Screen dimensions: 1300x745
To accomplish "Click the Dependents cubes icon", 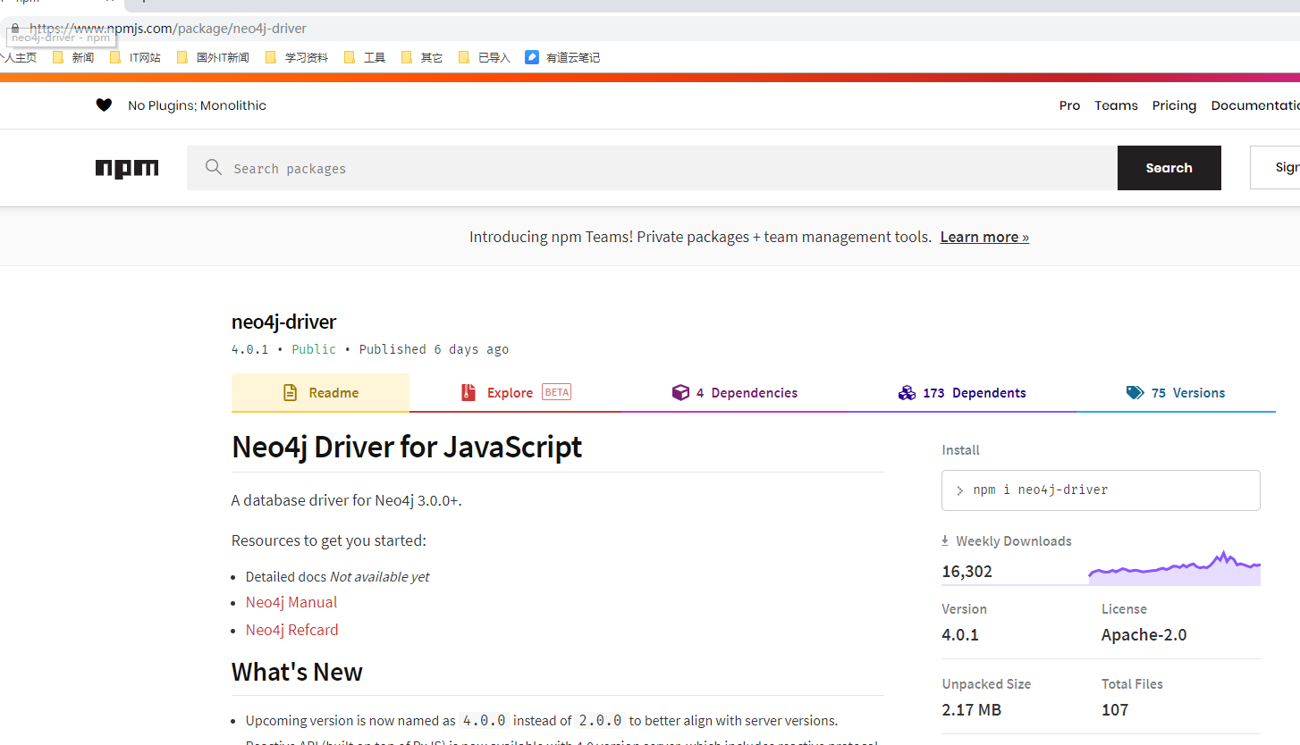I will point(907,392).
